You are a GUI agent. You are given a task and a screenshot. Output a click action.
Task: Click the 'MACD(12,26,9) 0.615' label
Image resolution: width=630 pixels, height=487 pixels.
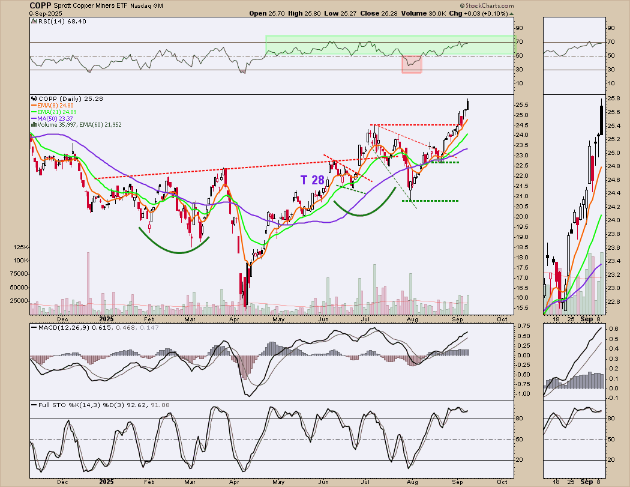[76, 328]
